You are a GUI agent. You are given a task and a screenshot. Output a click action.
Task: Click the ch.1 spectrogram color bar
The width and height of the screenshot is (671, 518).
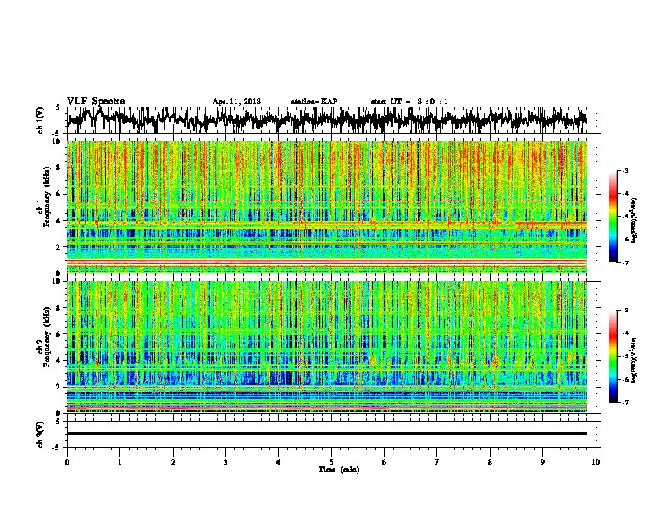[x=613, y=217]
